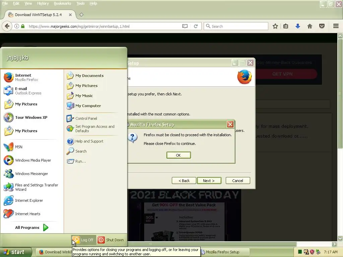Click the Log Off button

click(x=83, y=240)
